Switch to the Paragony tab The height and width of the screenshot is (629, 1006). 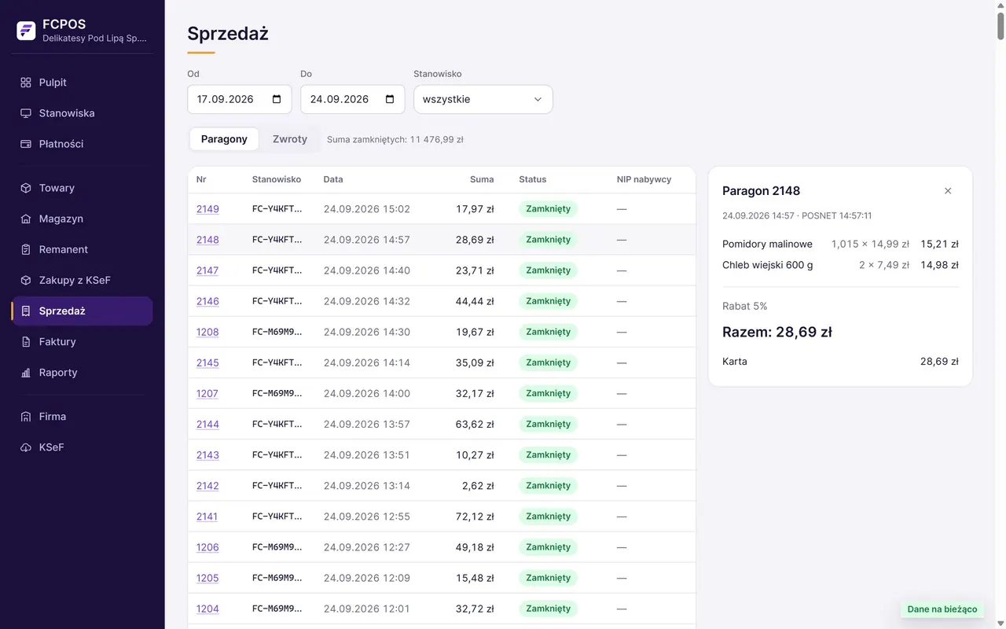224,139
